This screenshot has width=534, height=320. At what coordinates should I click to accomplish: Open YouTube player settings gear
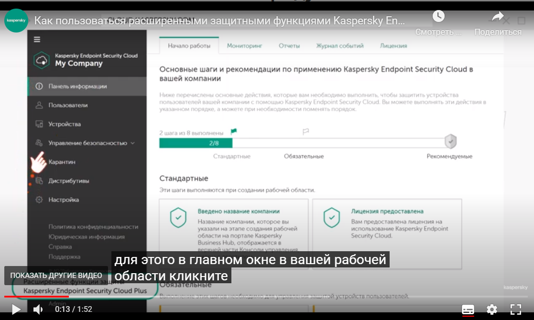[492, 309]
